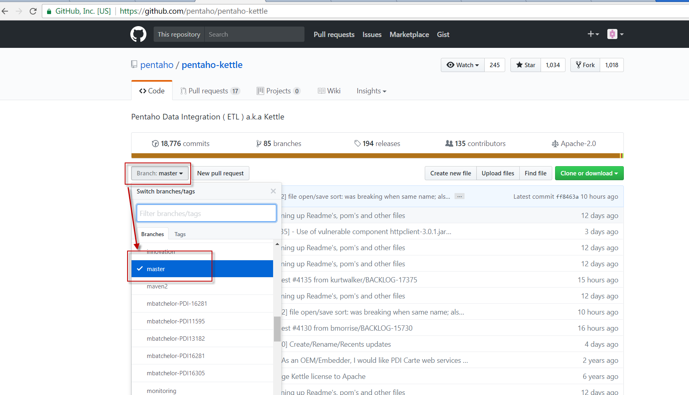Click the language color bar
Viewport: 689px width, 395px height.
click(377, 156)
